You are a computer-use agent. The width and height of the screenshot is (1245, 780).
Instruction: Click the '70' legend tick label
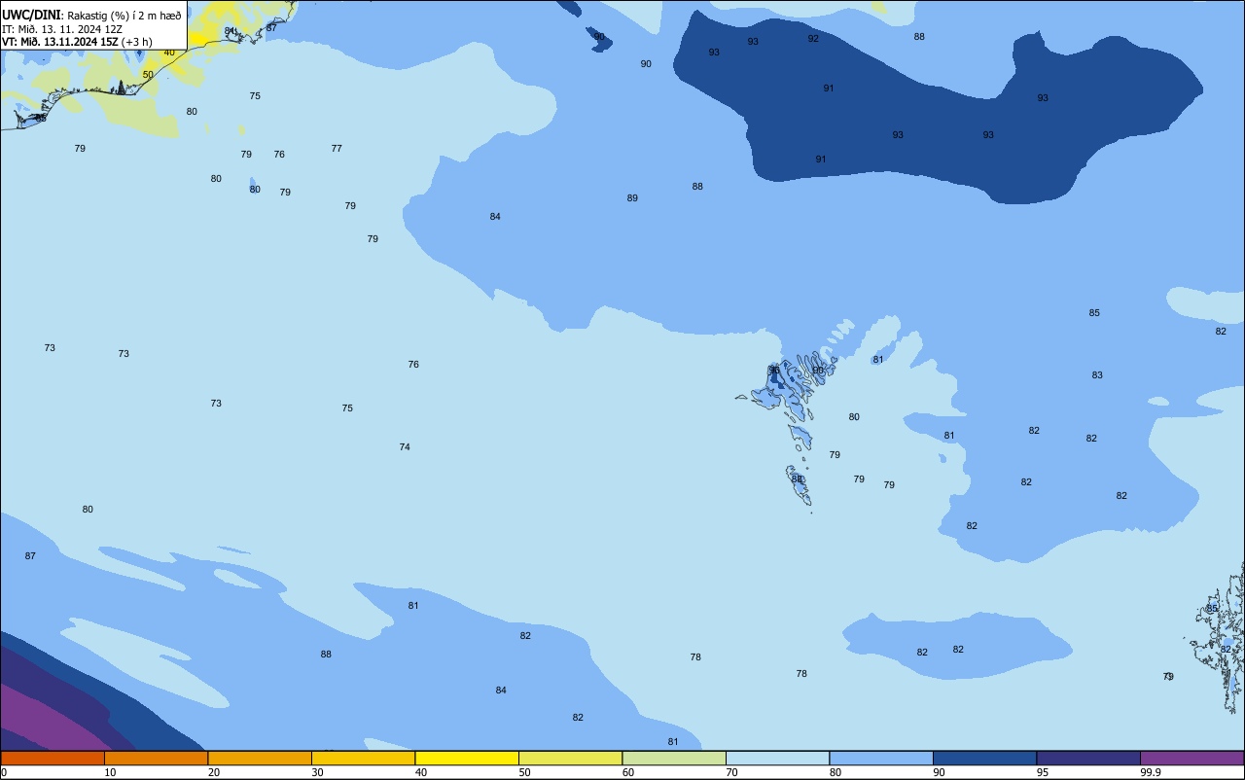732,772
